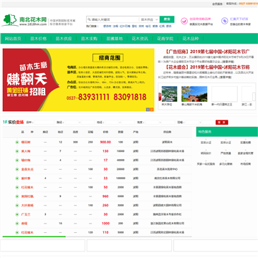This screenshot has height=258, width=258.
Task: Open the 【广告招商】 headline link
Action: coord(207,52)
